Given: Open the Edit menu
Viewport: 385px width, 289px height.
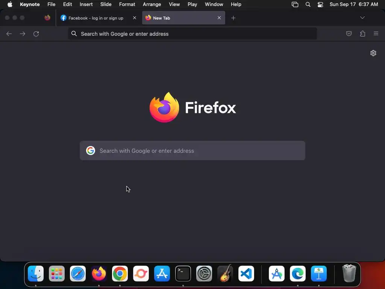Looking at the screenshot, I should [x=68, y=5].
